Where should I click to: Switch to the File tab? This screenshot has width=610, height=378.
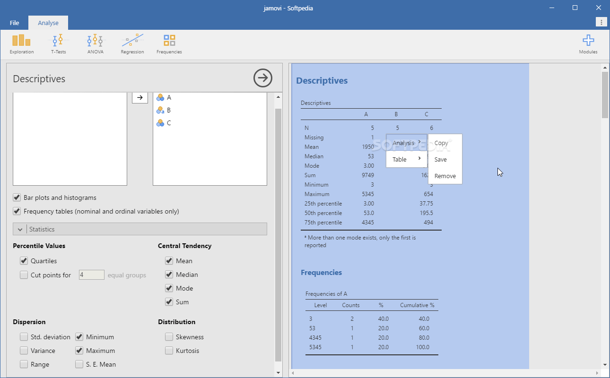coord(14,23)
